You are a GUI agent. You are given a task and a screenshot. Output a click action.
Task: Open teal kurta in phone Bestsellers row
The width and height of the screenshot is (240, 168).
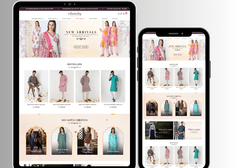196,77
